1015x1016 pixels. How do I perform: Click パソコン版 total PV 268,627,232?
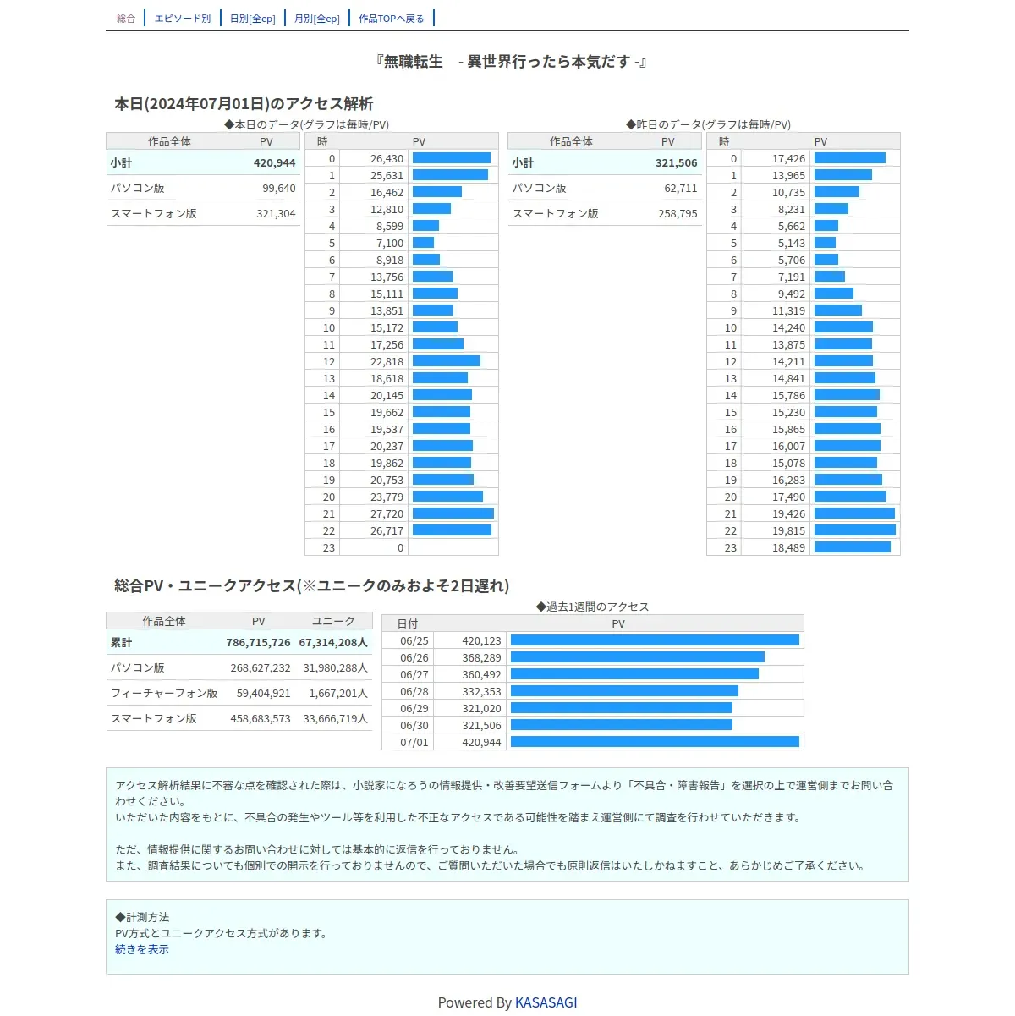click(261, 668)
